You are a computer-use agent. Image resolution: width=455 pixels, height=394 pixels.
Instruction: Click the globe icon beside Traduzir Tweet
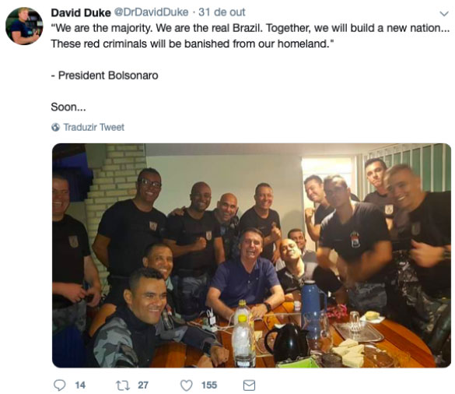pos(55,127)
